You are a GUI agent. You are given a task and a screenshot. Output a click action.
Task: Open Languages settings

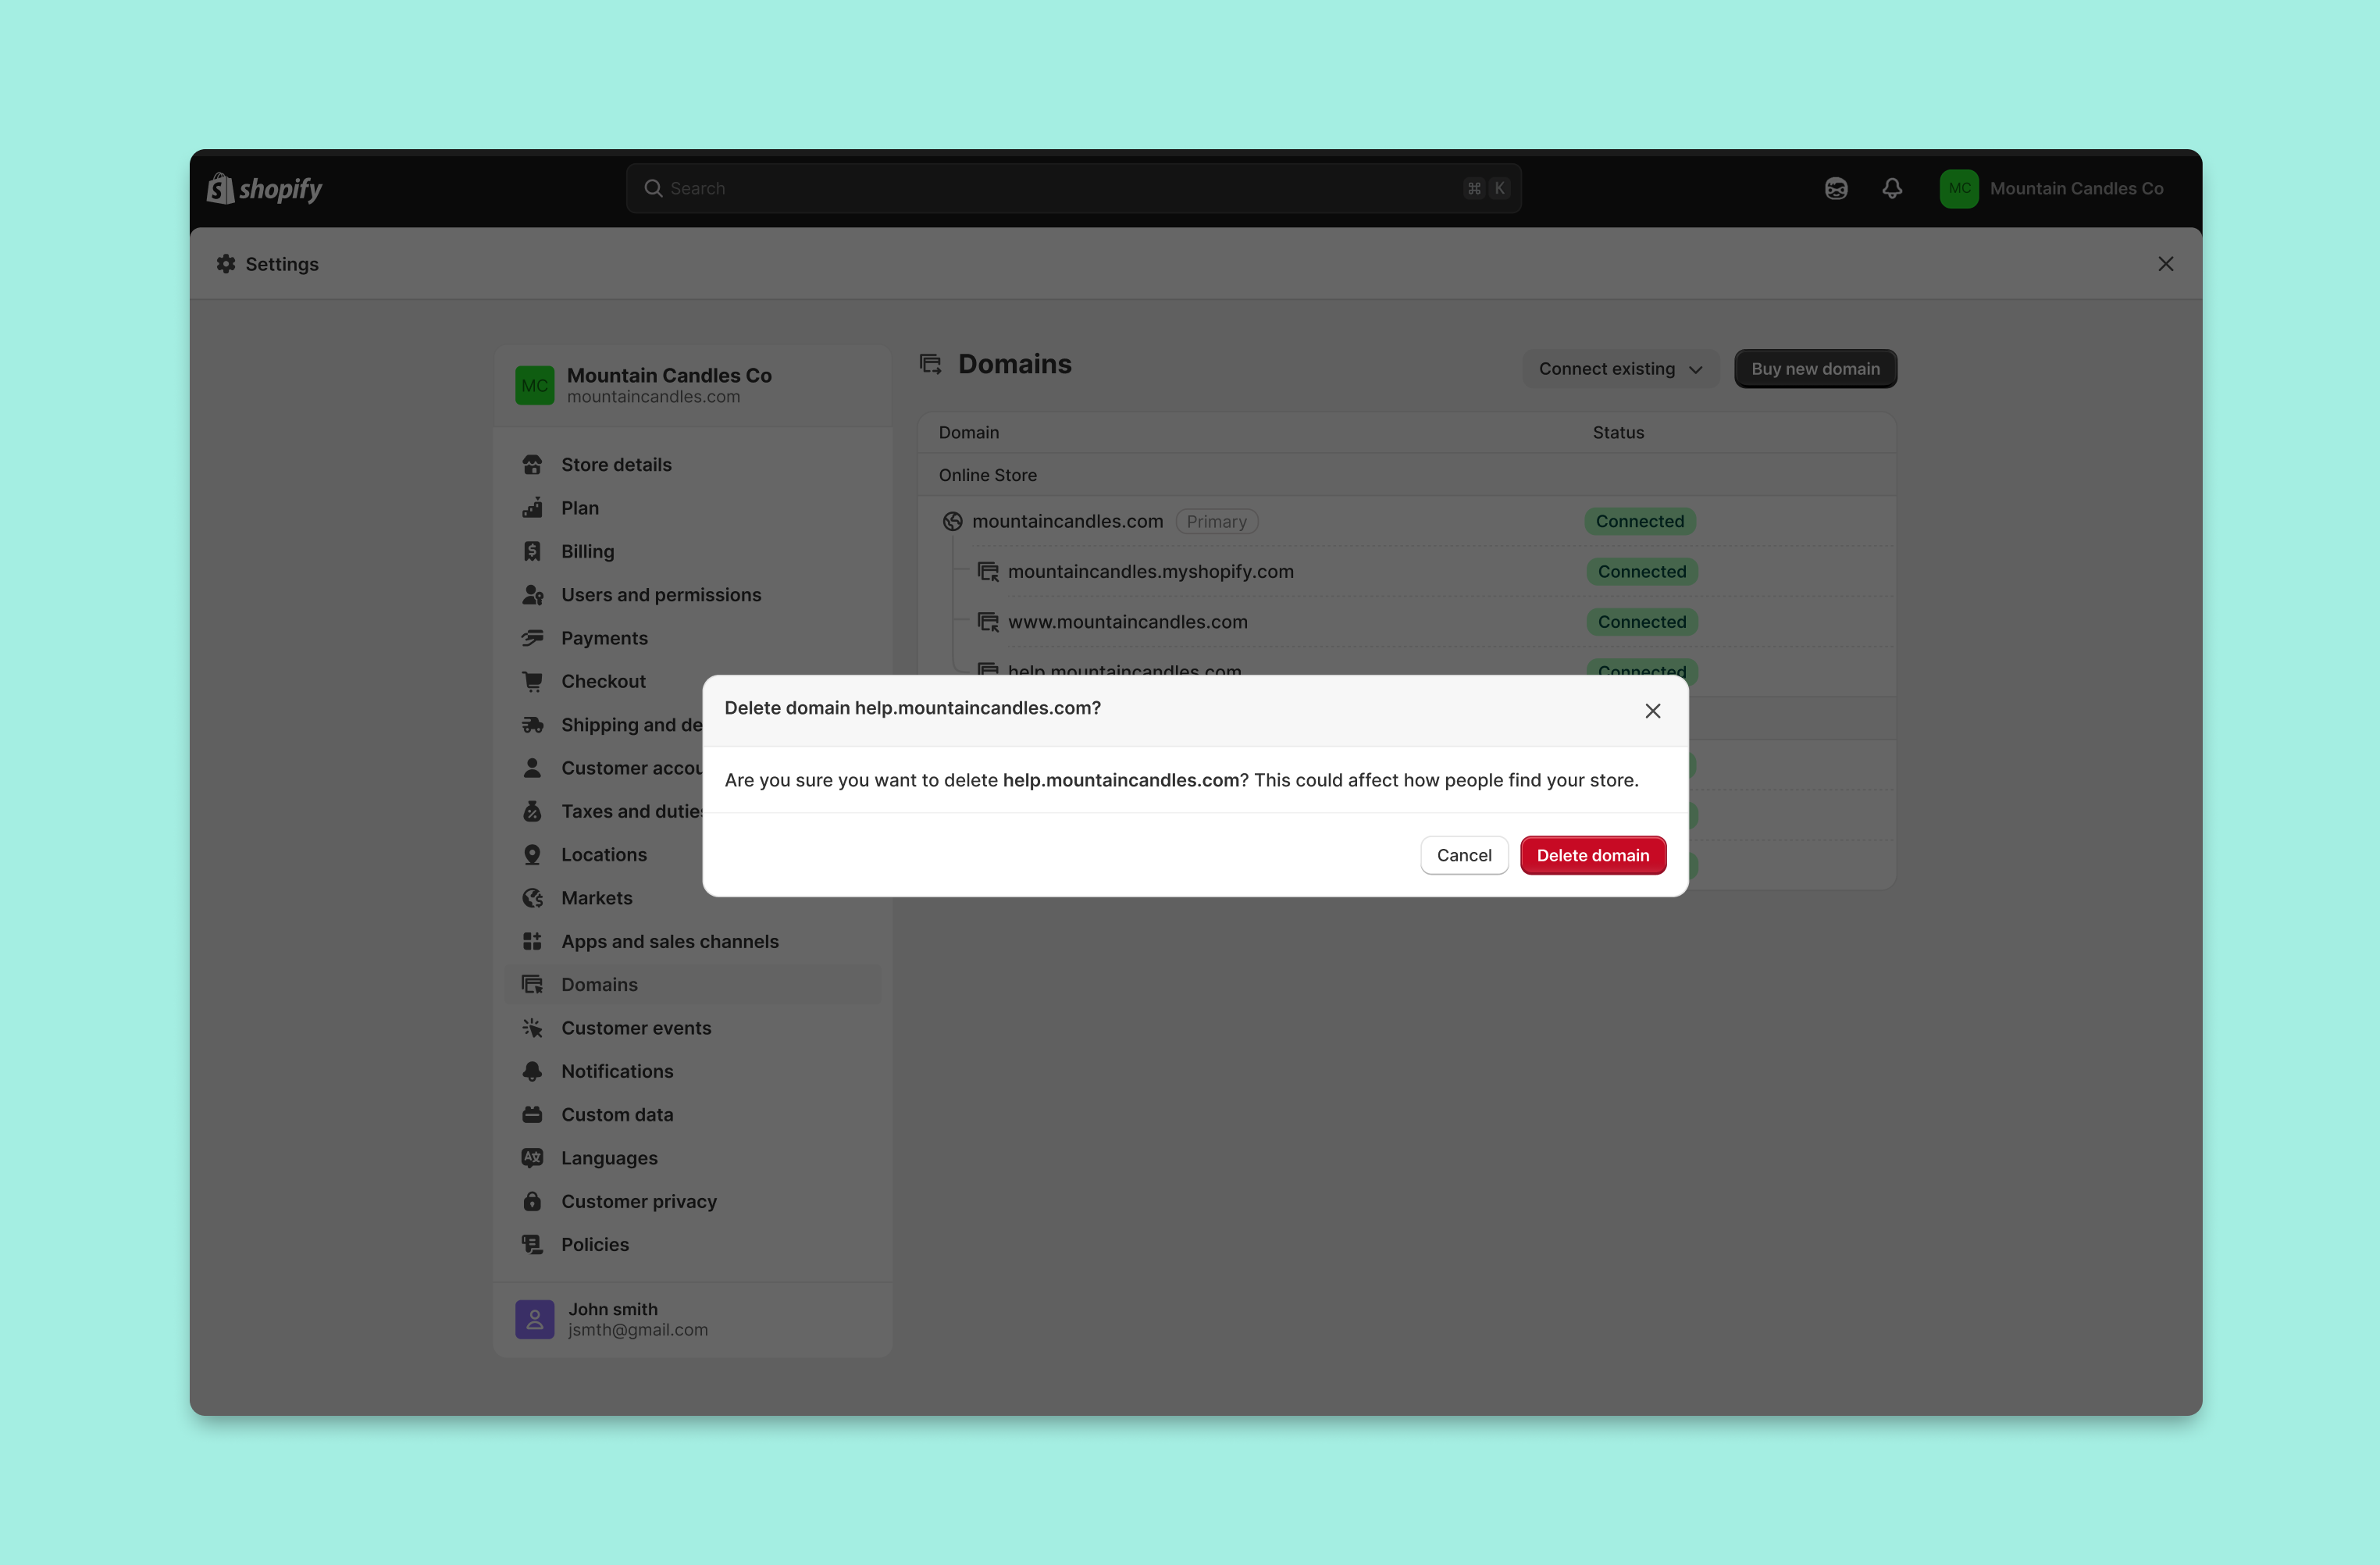(x=693, y=1157)
